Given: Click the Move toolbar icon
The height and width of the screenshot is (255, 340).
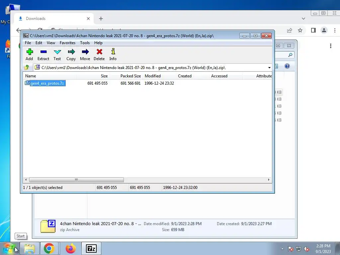Looking at the screenshot, I should click(85, 51).
